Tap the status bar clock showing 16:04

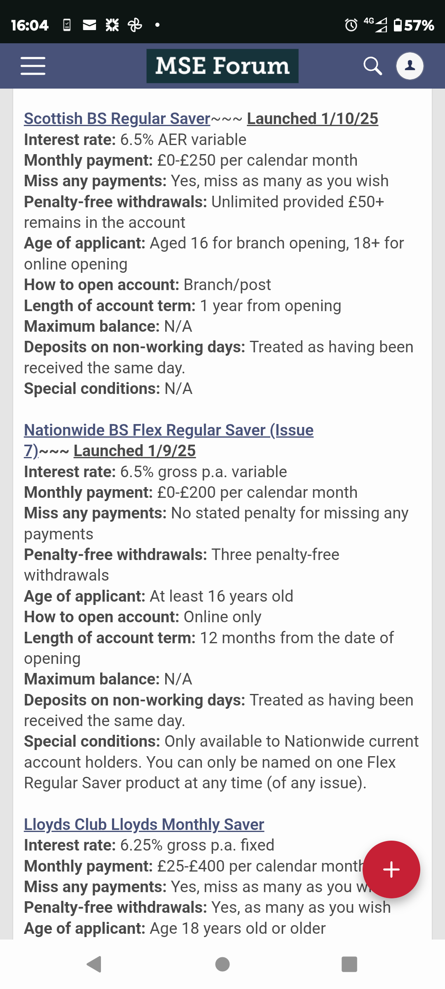tap(30, 25)
